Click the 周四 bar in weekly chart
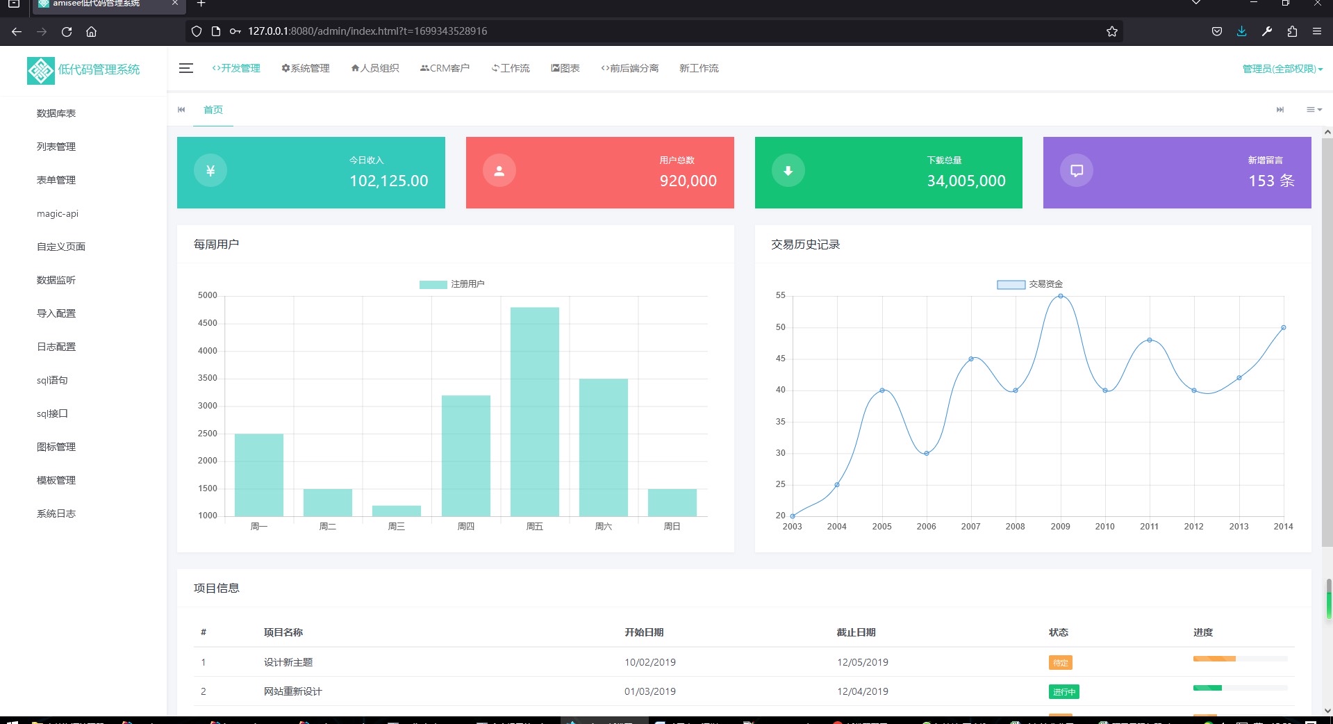The width and height of the screenshot is (1333, 724). [465, 456]
